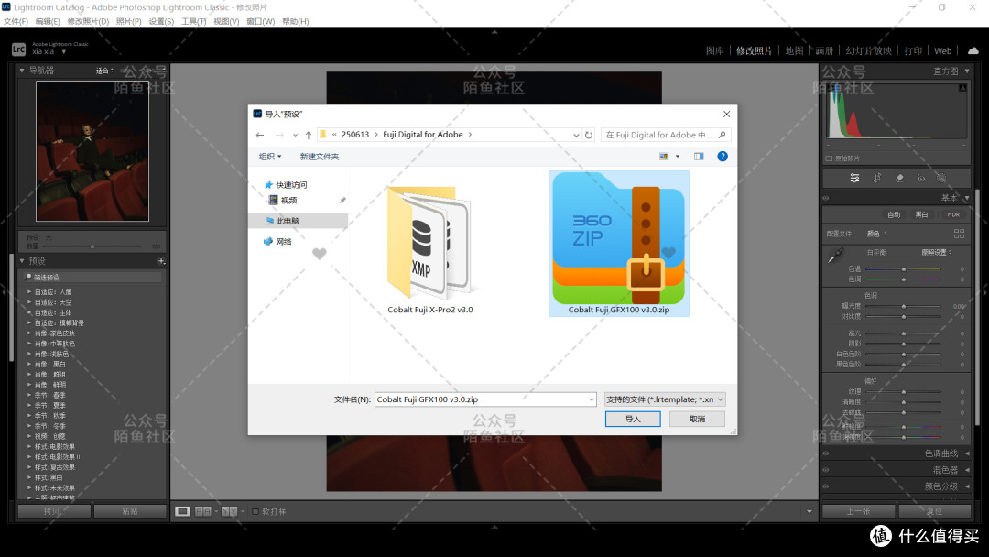Expand the Color Grading panel

click(967, 486)
